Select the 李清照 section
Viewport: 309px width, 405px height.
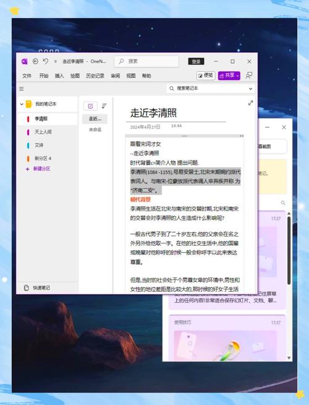pyautogui.click(x=48, y=119)
